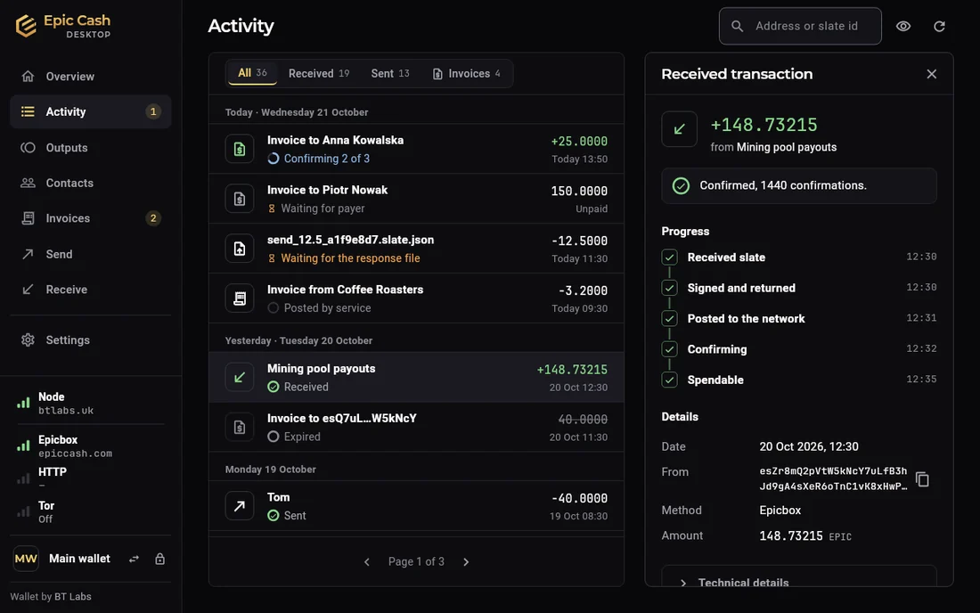
Task: Click the Posted to the network checkbox
Action: [669, 318]
